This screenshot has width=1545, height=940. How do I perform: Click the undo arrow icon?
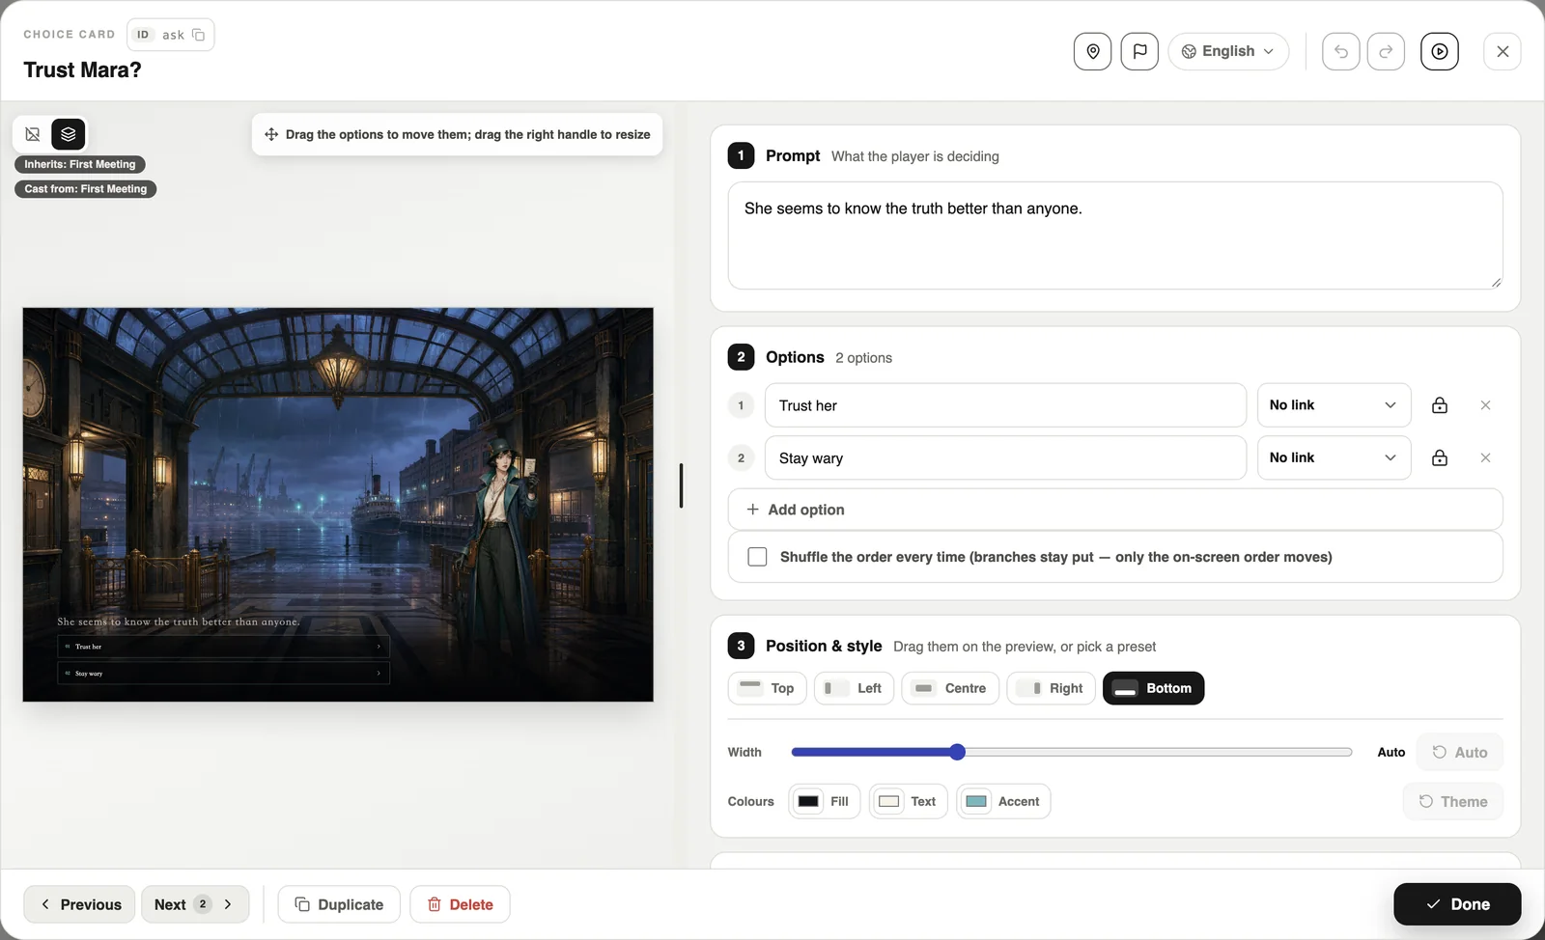pos(1340,51)
